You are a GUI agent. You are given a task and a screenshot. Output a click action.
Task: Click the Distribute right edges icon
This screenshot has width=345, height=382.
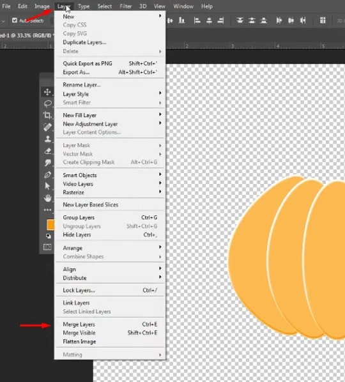tap(303, 20)
